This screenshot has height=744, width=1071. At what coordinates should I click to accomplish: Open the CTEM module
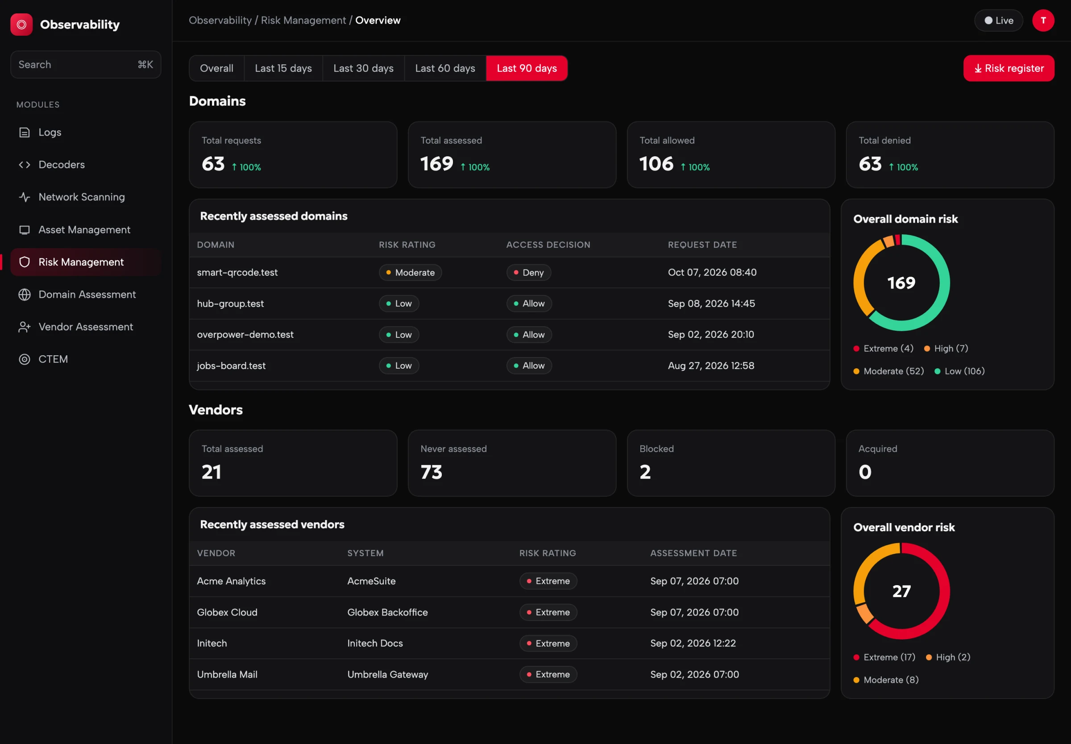point(86,359)
